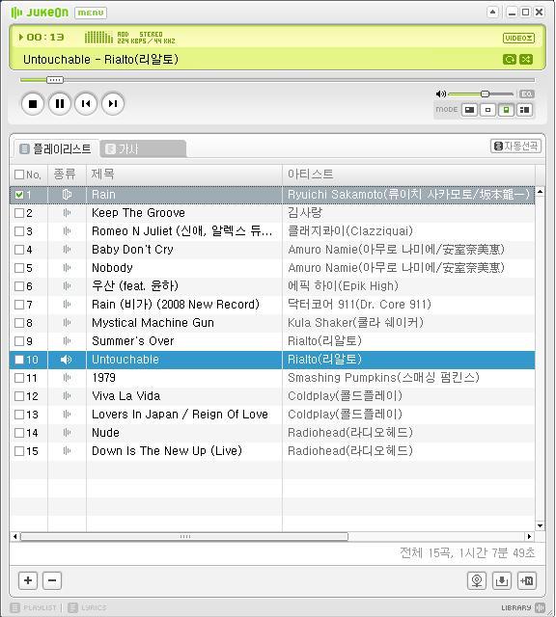Open the EQ equalizer button
This screenshot has height=617, width=556.
click(x=527, y=94)
